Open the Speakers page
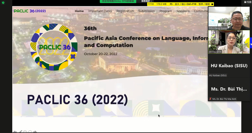 (183, 11)
